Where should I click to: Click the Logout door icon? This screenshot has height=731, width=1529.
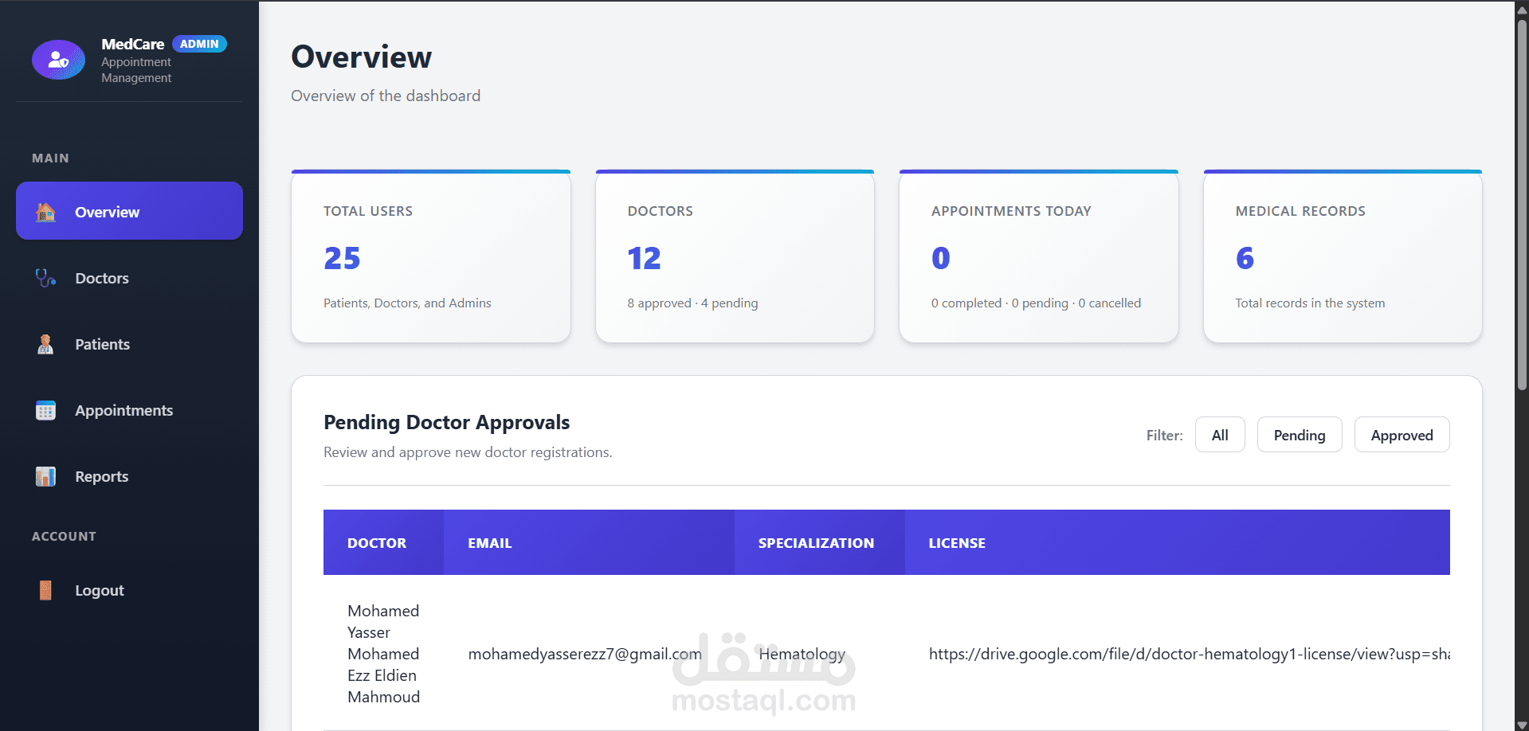tap(45, 590)
